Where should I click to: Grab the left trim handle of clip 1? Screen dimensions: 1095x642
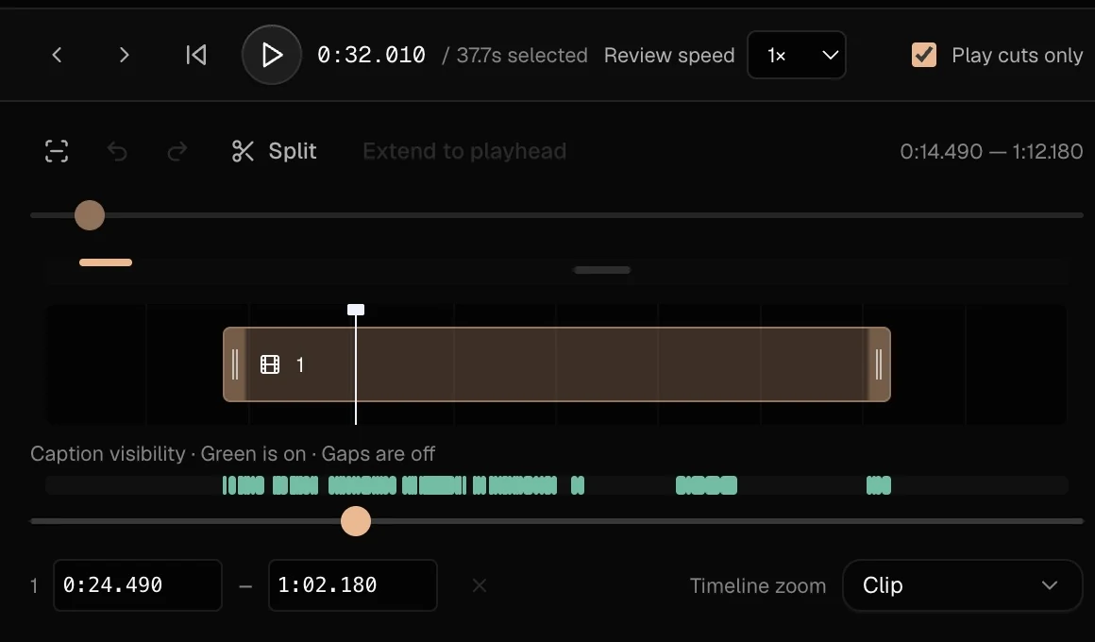235,364
